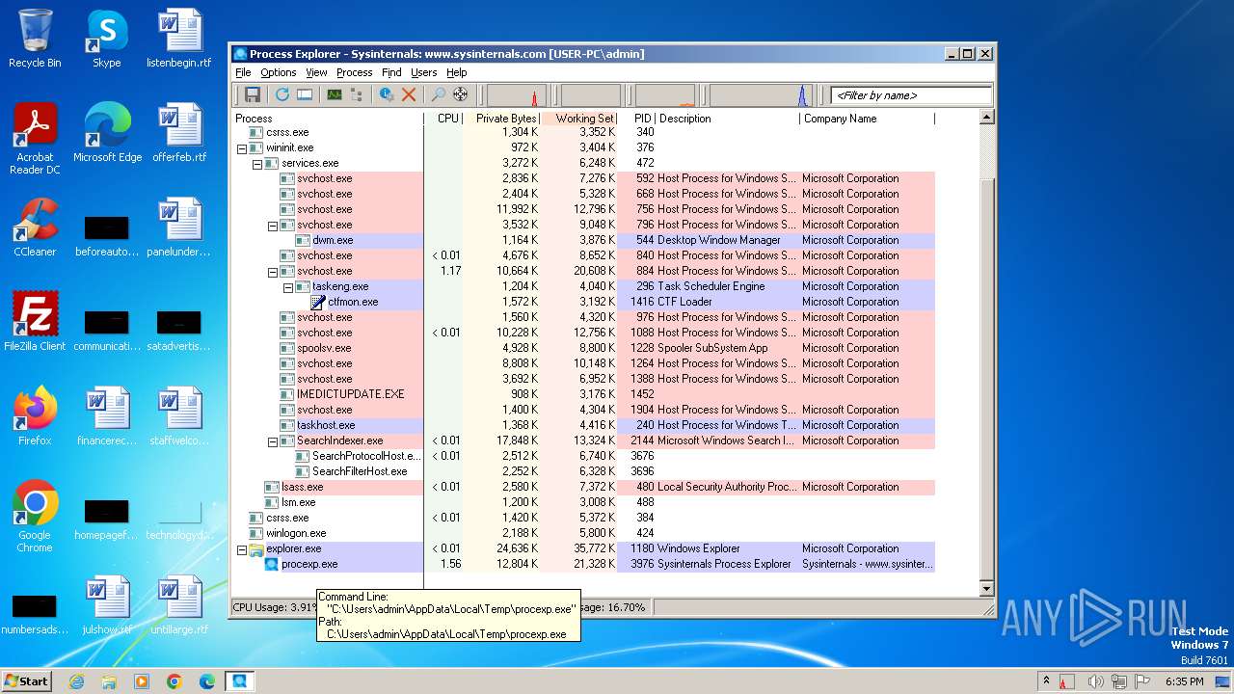
Task: Open Skype desktop shortcut
Action: click(106, 40)
